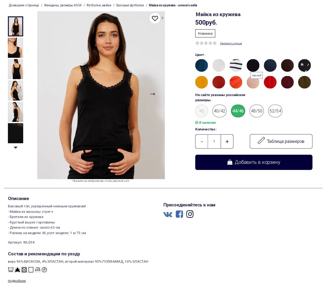
Task: Select size 48/50
Action: pyautogui.click(x=256, y=111)
